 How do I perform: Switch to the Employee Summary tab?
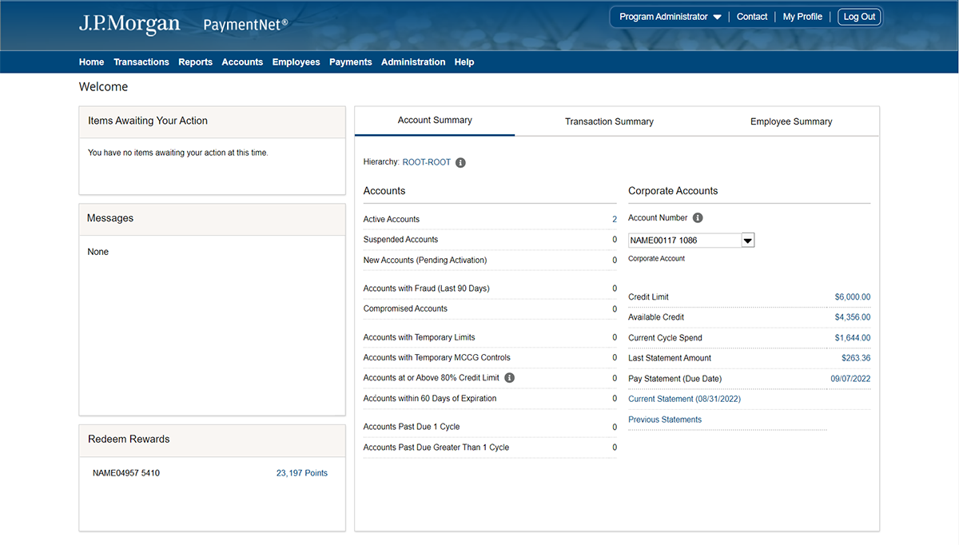pyautogui.click(x=791, y=121)
